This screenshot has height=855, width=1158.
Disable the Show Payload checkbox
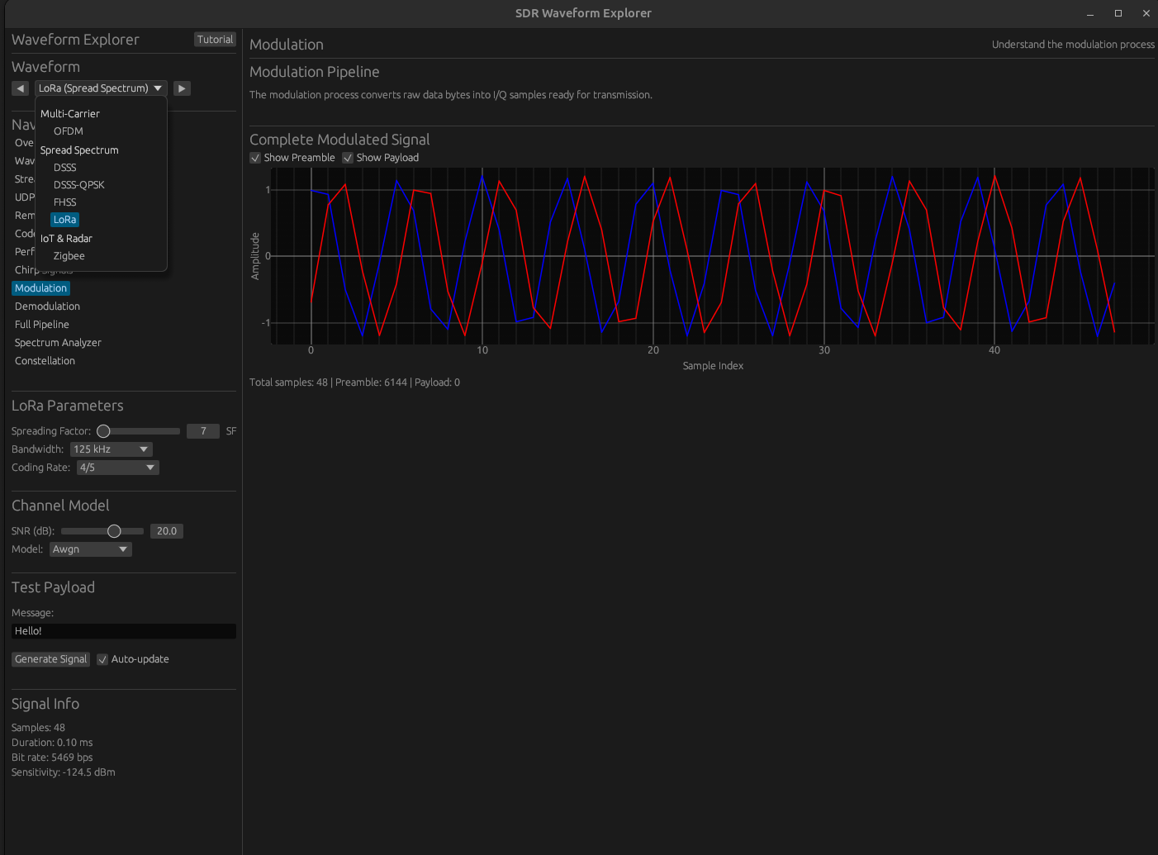pos(348,157)
